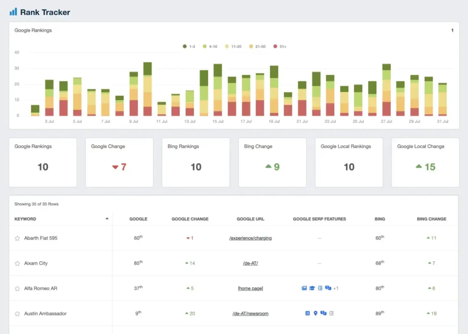Select the Bing Rankings summary card
This screenshot has height=334, width=468.
tap(196, 162)
